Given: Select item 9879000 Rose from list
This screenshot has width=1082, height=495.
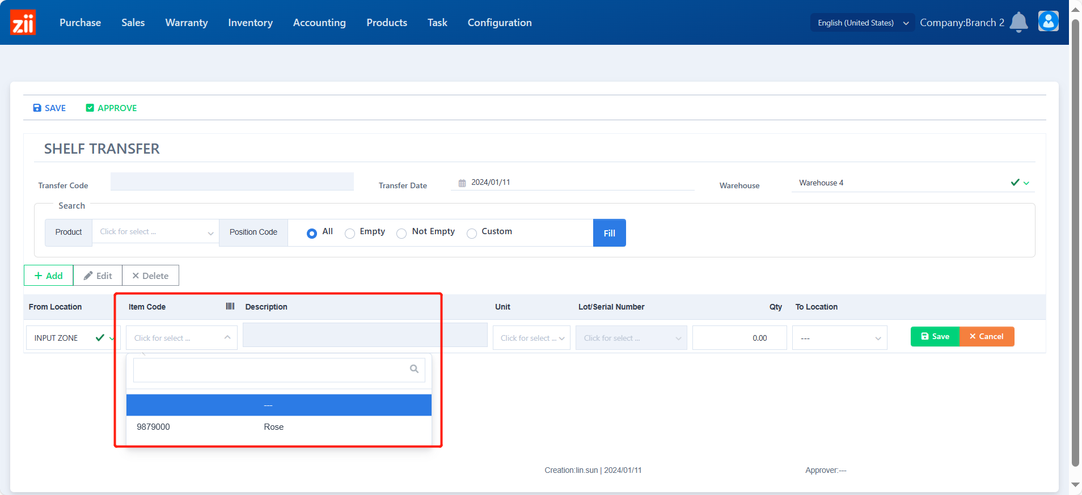Looking at the screenshot, I should coord(279,427).
